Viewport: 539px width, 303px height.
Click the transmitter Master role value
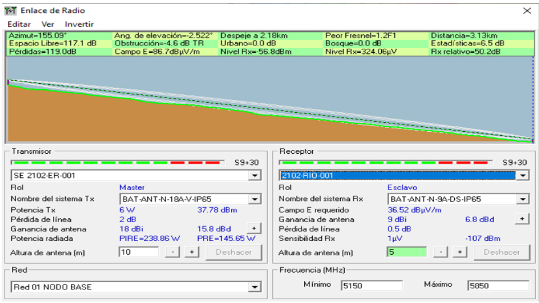point(132,187)
